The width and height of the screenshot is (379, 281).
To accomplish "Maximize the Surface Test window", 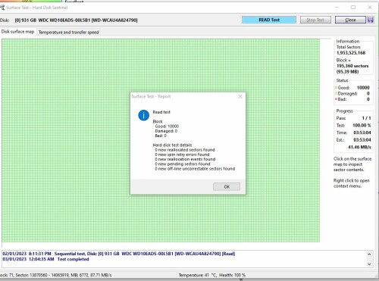I will pos(353,8).
